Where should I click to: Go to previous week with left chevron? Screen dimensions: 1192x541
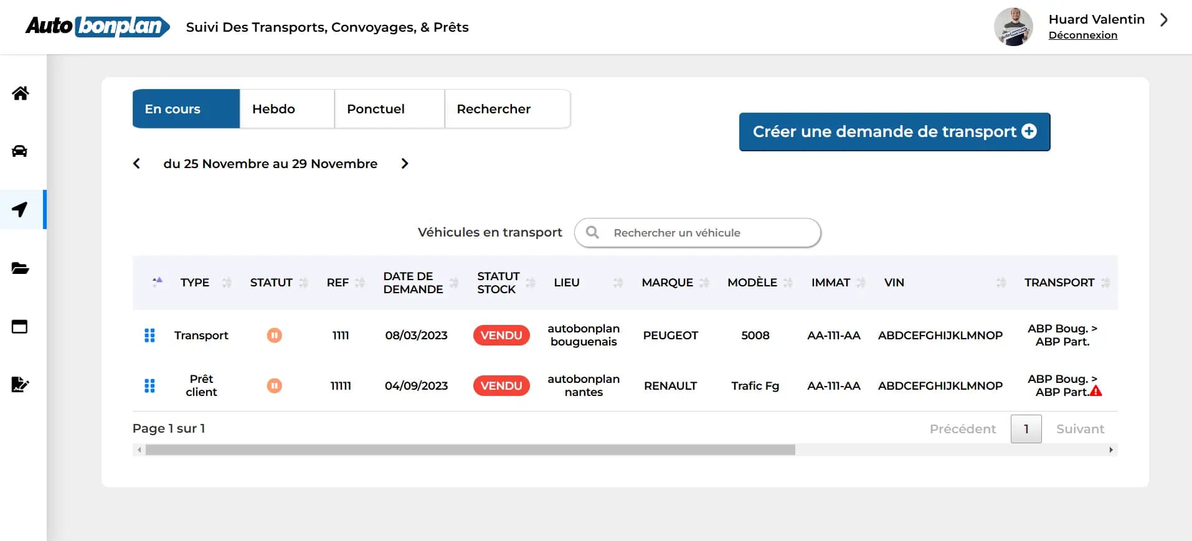click(137, 164)
